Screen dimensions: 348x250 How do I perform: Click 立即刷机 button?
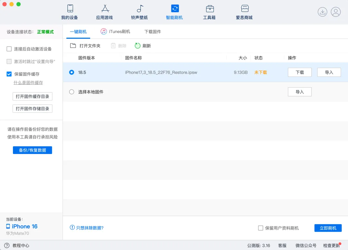pyautogui.click(x=328, y=228)
